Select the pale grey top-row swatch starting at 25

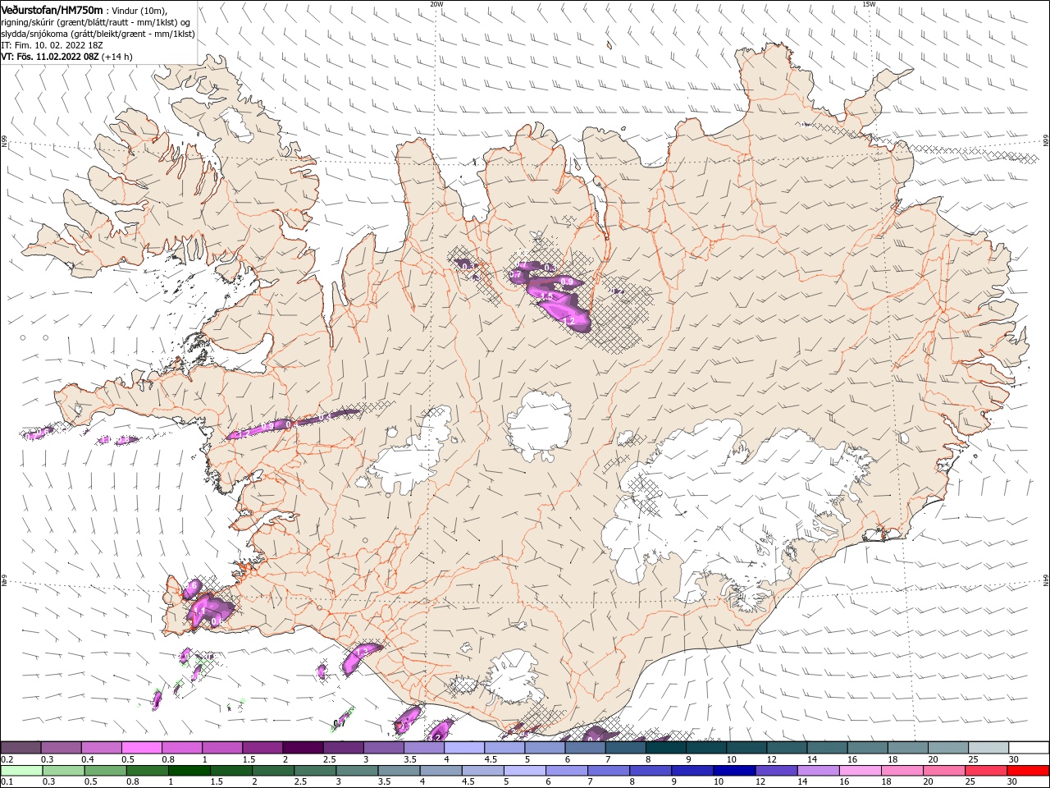point(988,747)
